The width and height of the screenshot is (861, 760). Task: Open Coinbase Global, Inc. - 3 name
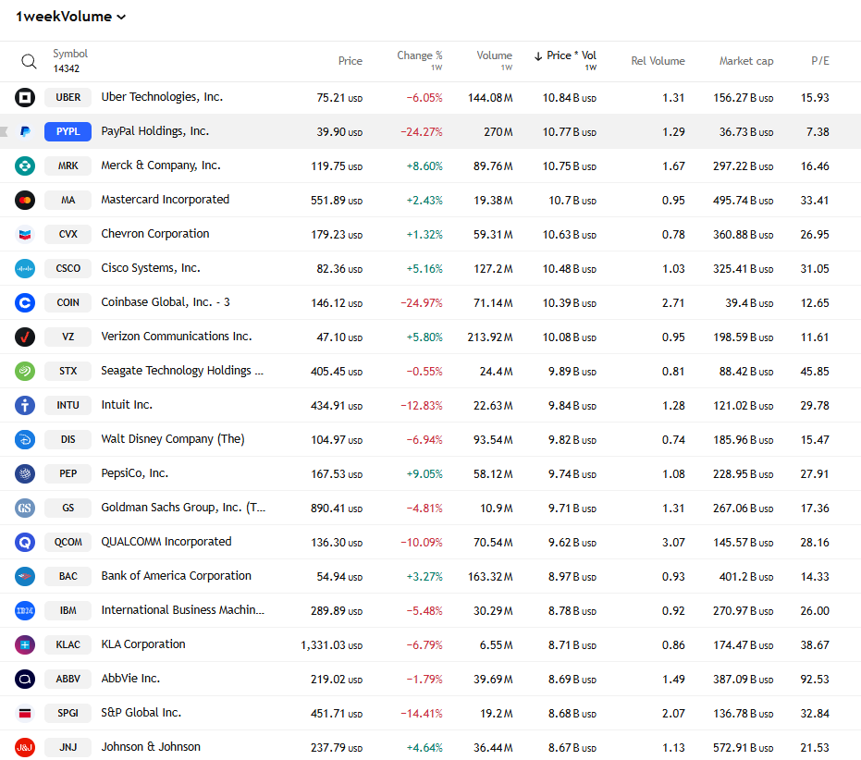pyautogui.click(x=166, y=302)
